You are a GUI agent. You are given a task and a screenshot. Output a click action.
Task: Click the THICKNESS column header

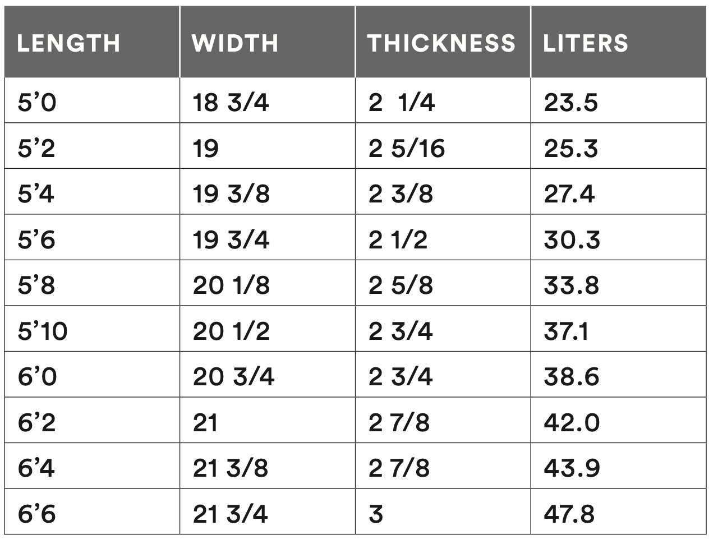(443, 42)
